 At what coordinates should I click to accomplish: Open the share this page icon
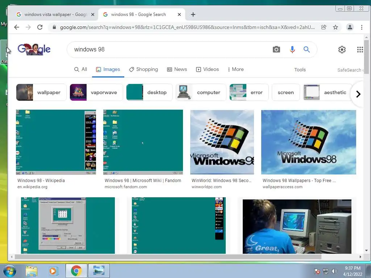click(x=324, y=27)
